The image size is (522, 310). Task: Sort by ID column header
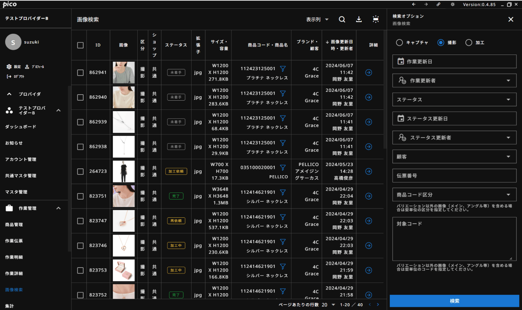pos(98,45)
